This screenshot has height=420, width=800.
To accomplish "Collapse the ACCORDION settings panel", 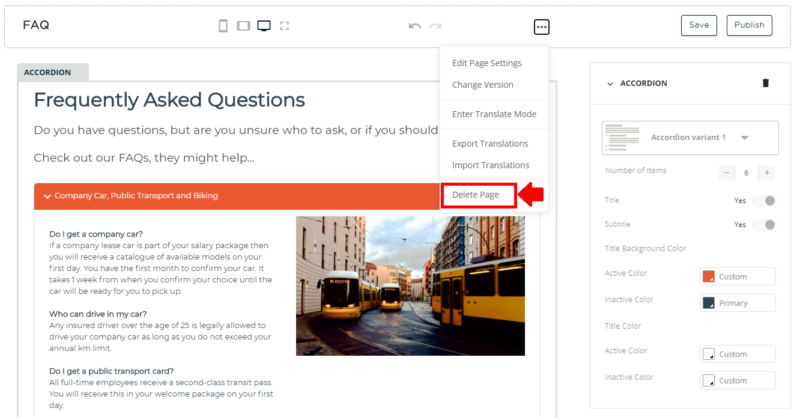I will (x=610, y=84).
